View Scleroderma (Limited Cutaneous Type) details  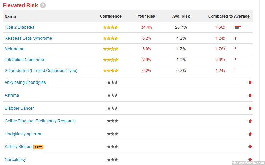41,71
